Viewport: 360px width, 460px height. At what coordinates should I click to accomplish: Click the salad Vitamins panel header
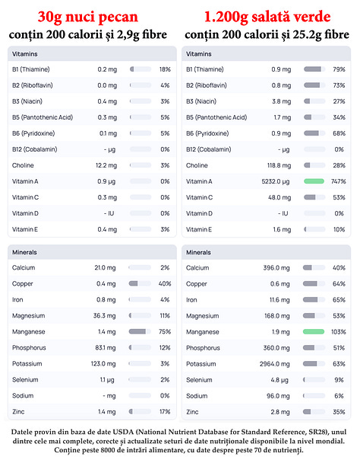pos(266,53)
